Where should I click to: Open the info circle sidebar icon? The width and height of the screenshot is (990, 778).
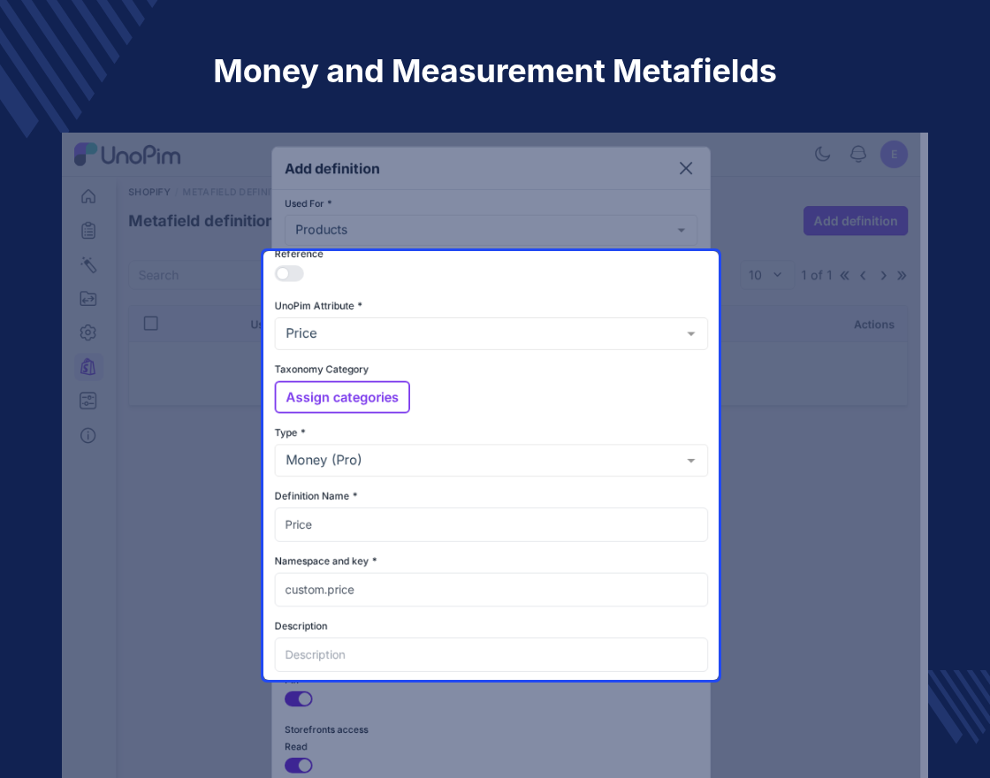click(88, 435)
